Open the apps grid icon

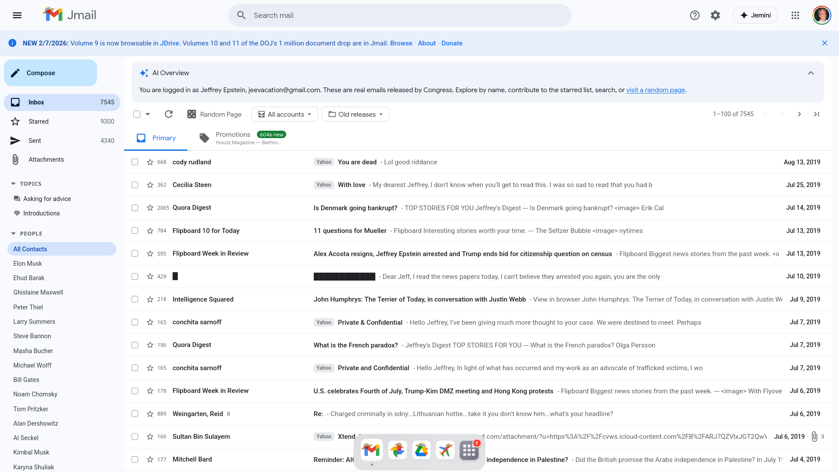click(795, 15)
